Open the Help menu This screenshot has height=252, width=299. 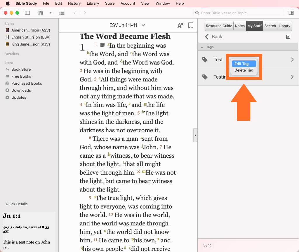(180, 3)
